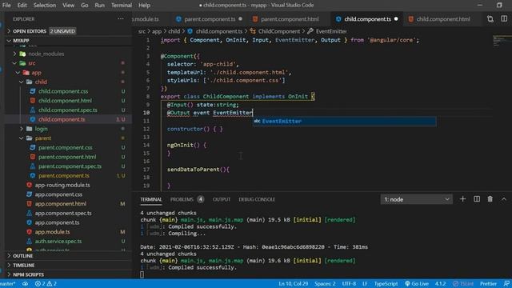
Task: Open notifications bell in status bar
Action: (x=506, y=284)
